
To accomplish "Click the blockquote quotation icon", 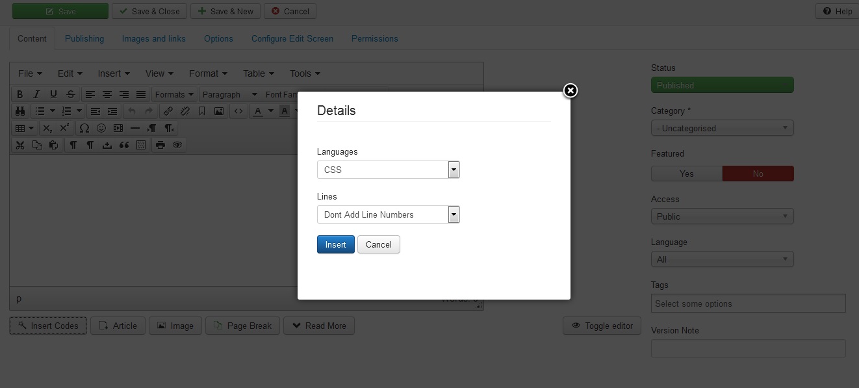I will (x=123, y=145).
